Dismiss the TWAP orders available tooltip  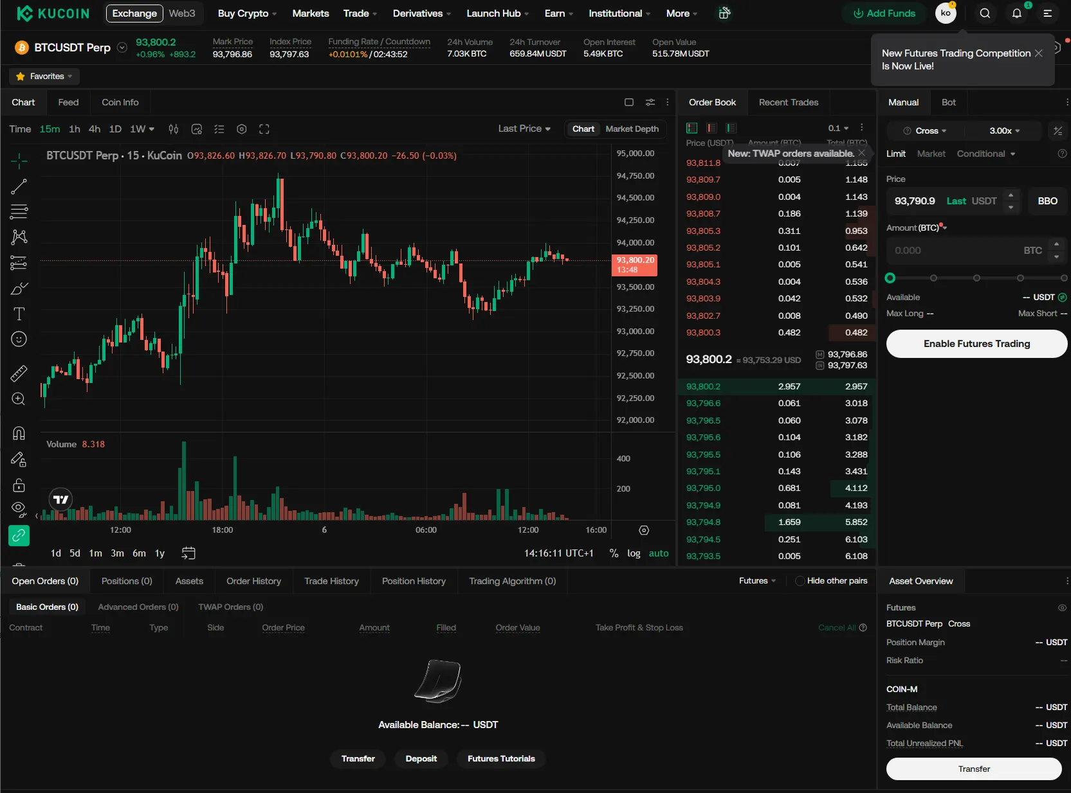point(861,153)
